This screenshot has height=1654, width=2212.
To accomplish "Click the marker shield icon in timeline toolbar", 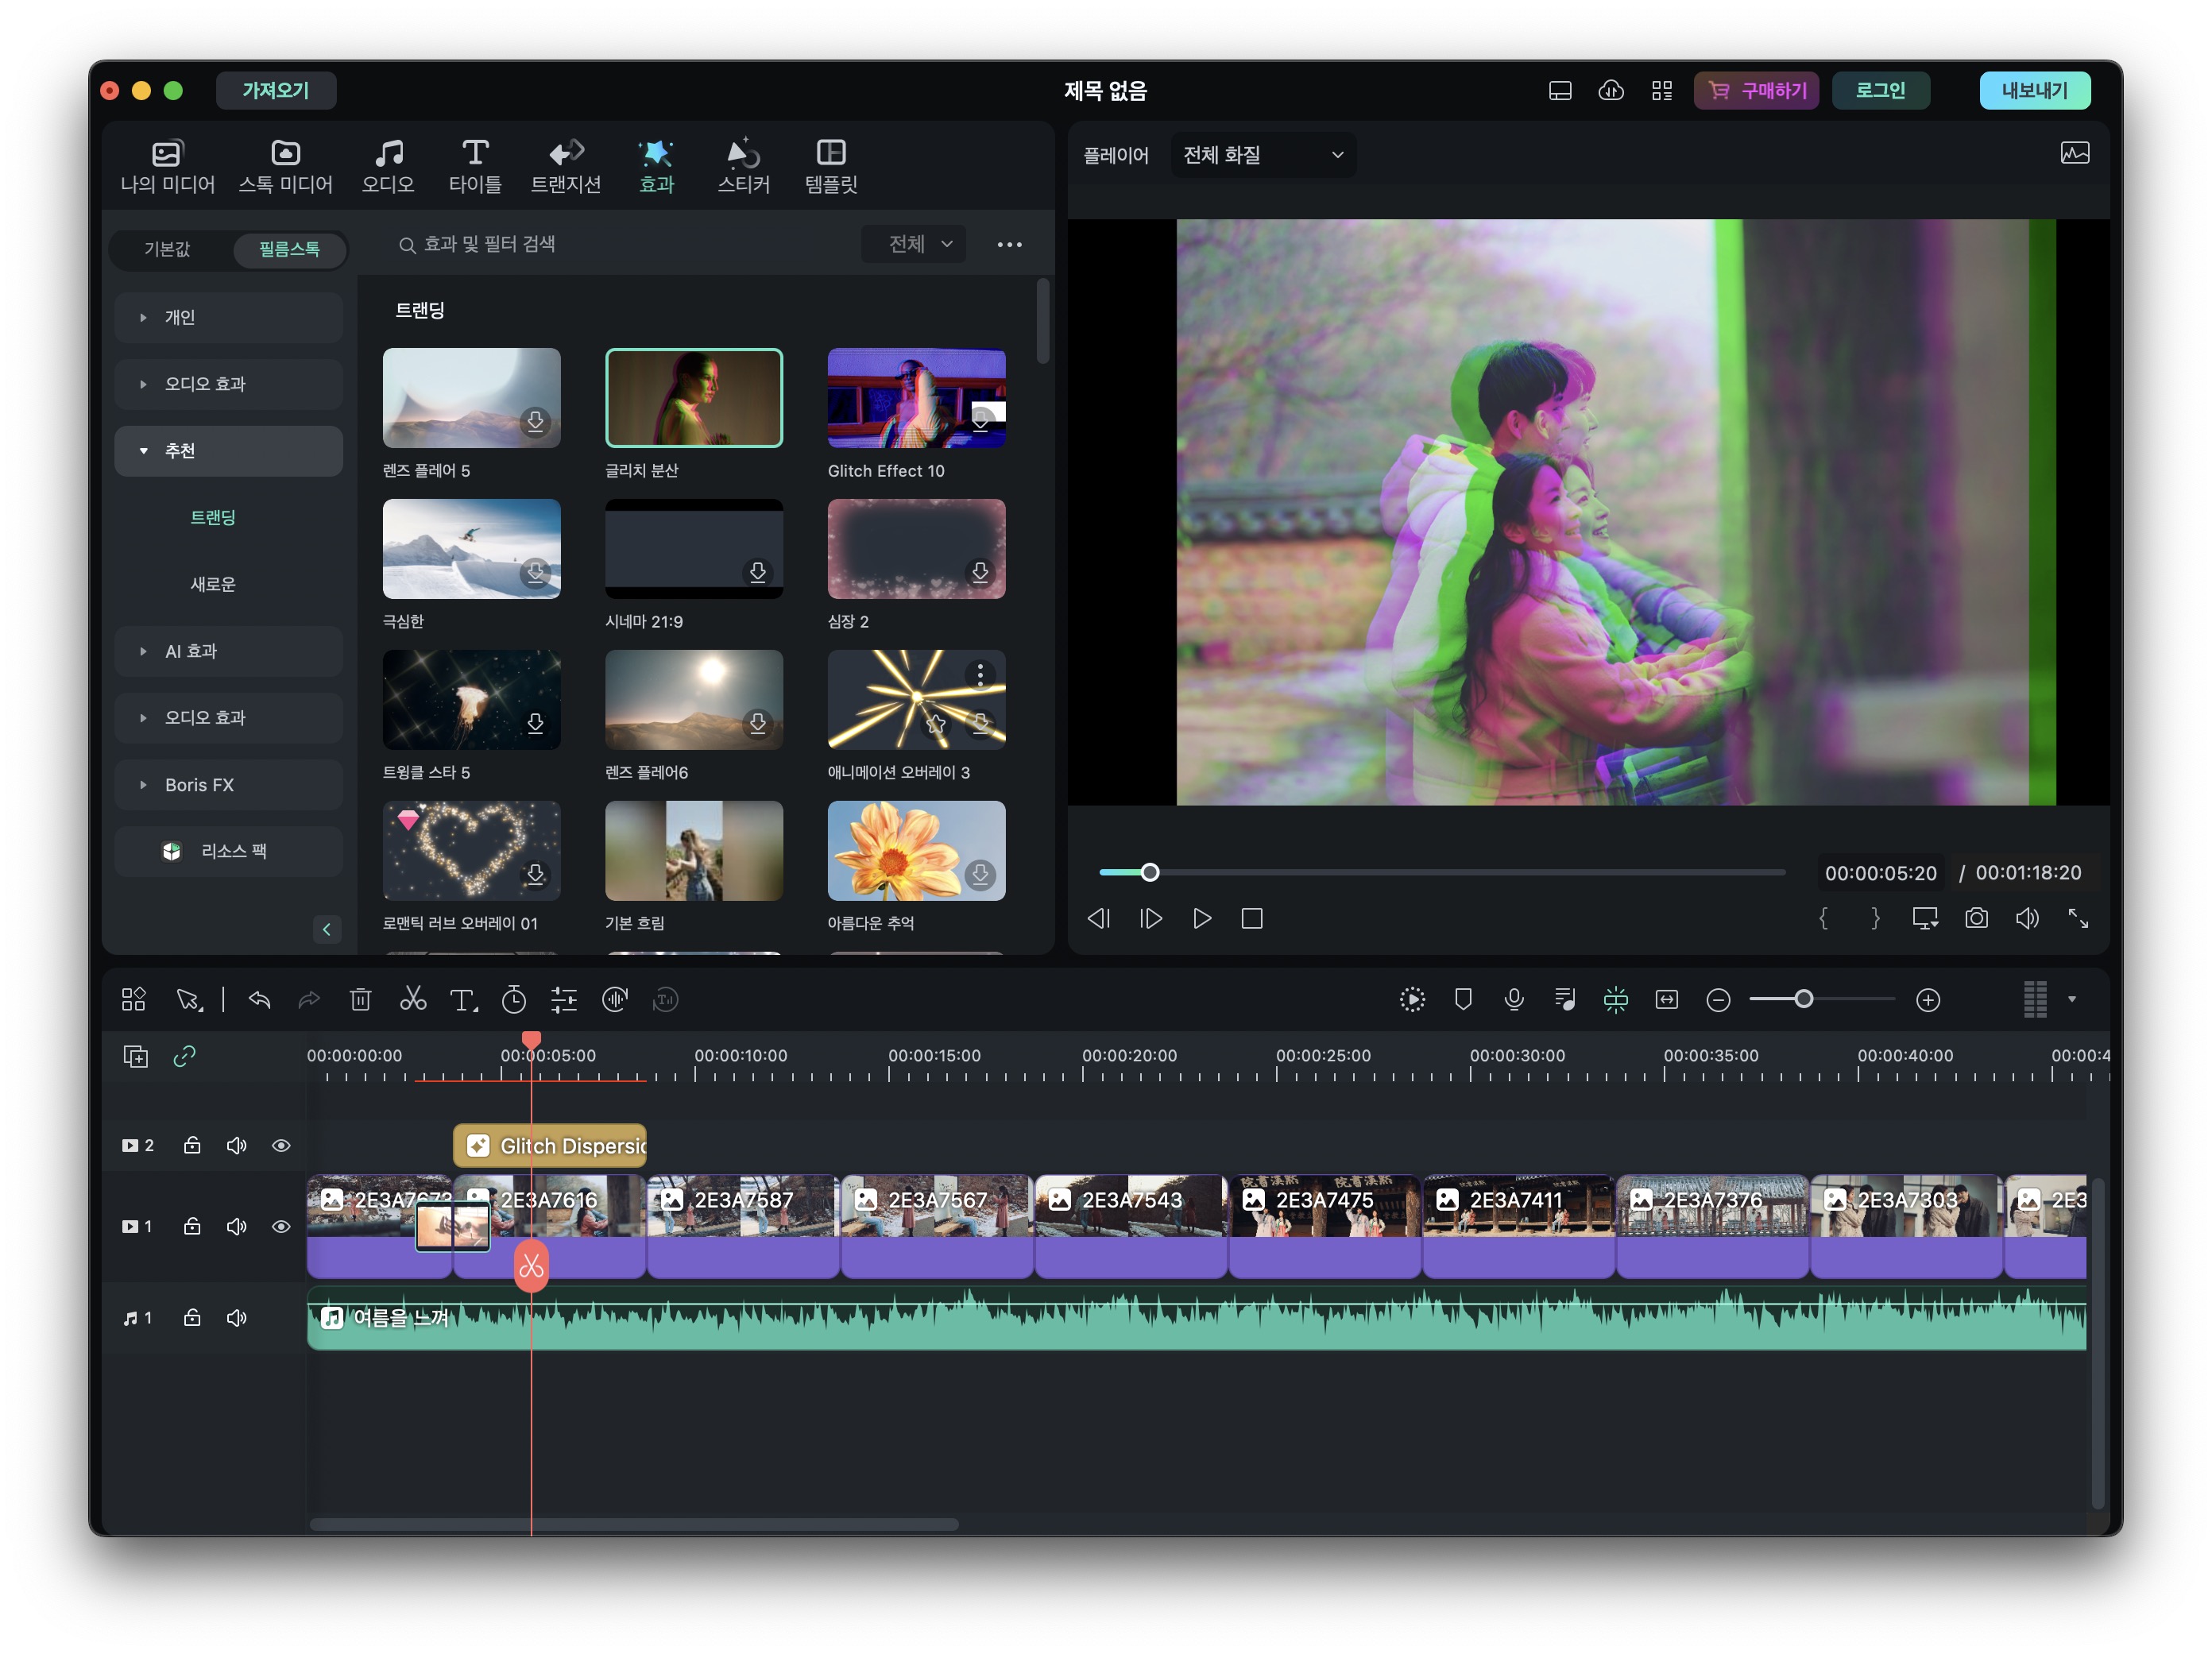I will [1462, 999].
